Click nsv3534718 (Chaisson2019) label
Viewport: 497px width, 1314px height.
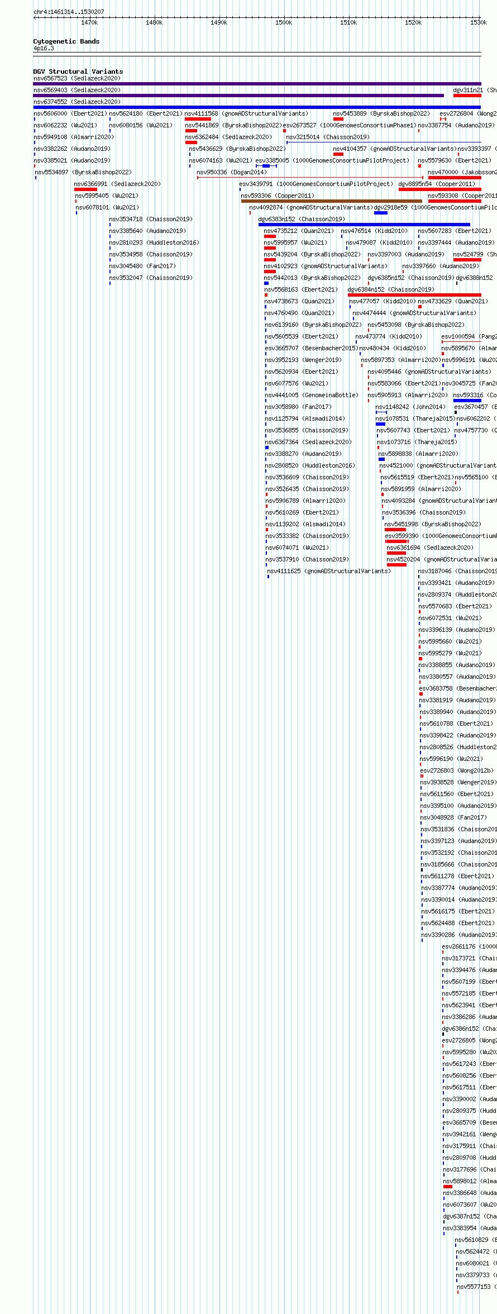click(x=151, y=219)
